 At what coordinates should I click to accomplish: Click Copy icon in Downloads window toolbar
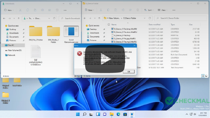(28, 10)
